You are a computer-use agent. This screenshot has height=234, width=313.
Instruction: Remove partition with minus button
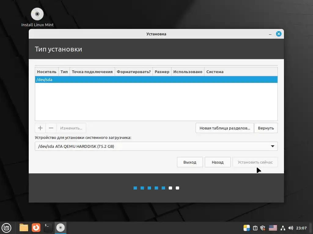pos(51,128)
